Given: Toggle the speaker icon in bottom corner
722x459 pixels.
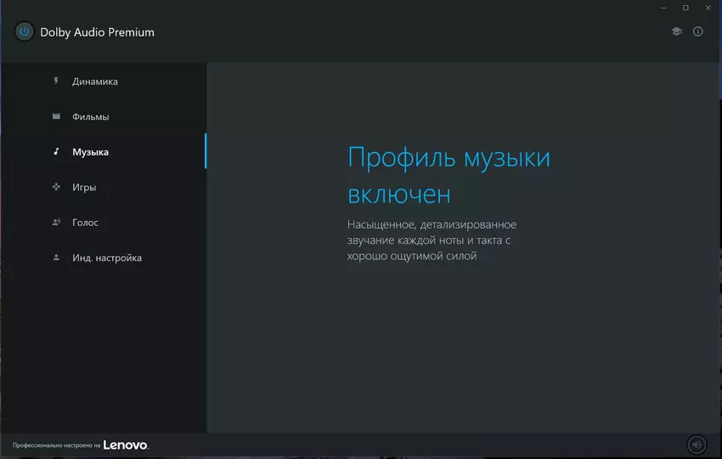Looking at the screenshot, I should click(x=697, y=445).
